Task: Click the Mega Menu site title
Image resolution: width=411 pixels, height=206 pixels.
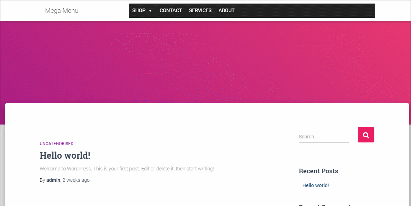Action: (x=62, y=11)
